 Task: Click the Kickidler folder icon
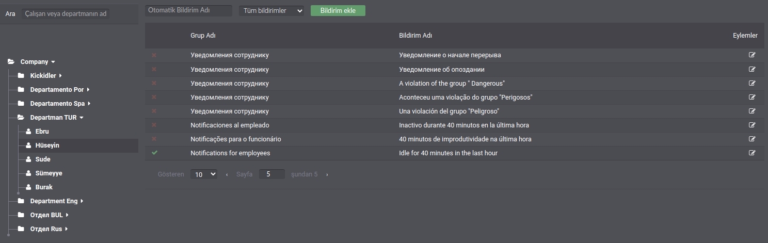(x=21, y=76)
